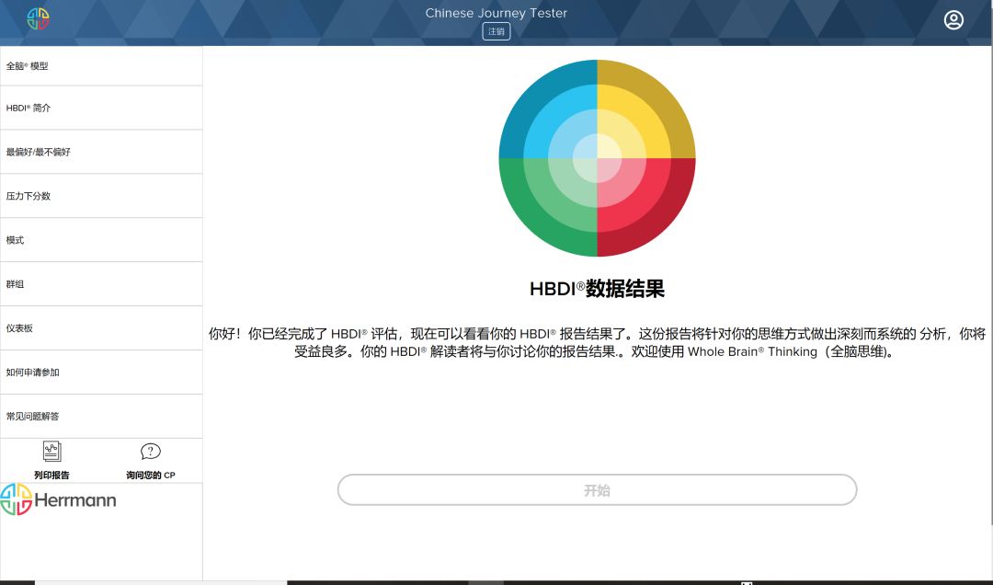Click 询问您的 CP label
The height and width of the screenshot is (585, 993).
(151, 475)
